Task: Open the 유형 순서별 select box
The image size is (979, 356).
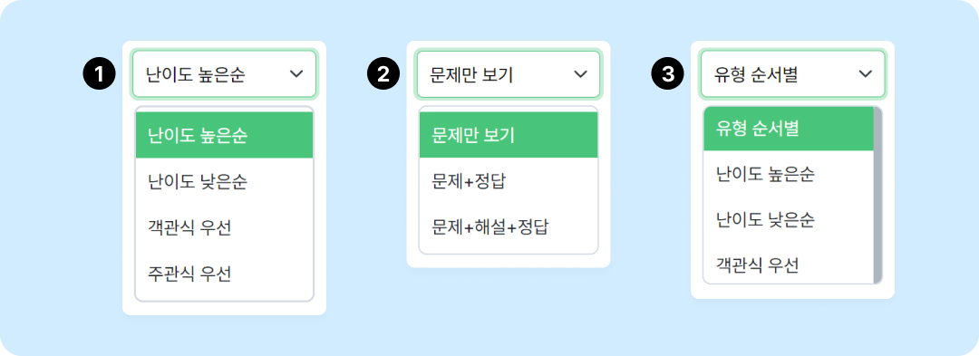Action: [793, 74]
